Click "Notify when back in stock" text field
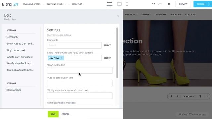 tap(79, 96)
